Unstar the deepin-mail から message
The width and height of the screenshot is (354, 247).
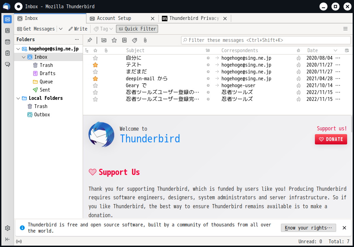tap(95, 79)
